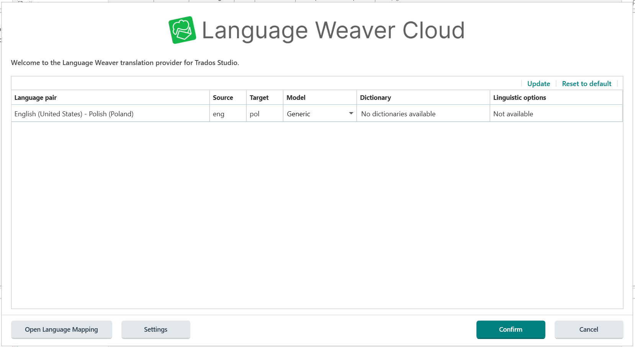Click the Language pair column header
This screenshot has height=347, width=635.
point(110,98)
